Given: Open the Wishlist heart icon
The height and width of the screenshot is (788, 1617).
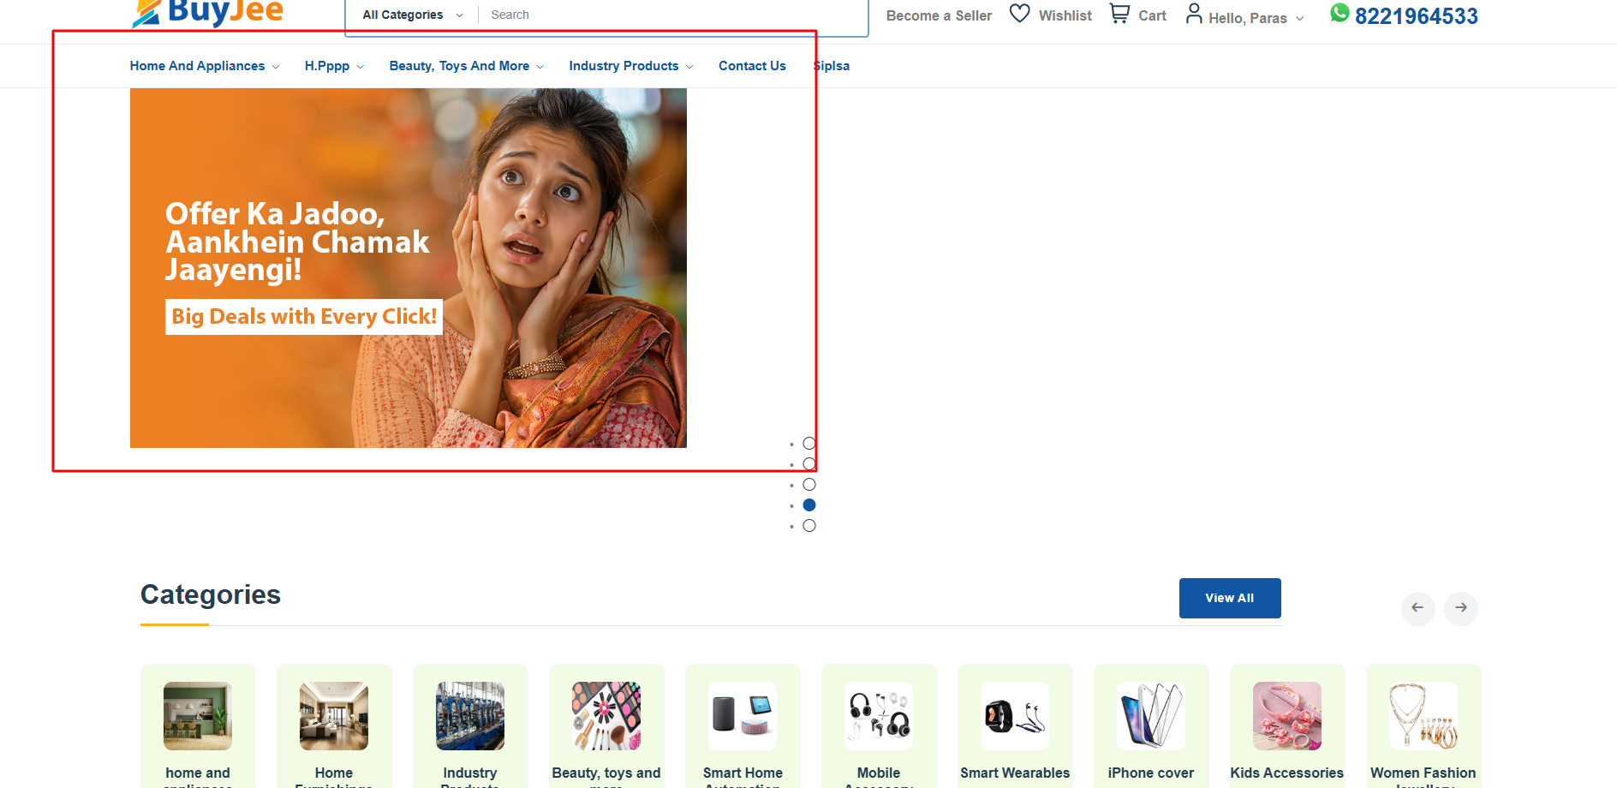Looking at the screenshot, I should click(1019, 14).
